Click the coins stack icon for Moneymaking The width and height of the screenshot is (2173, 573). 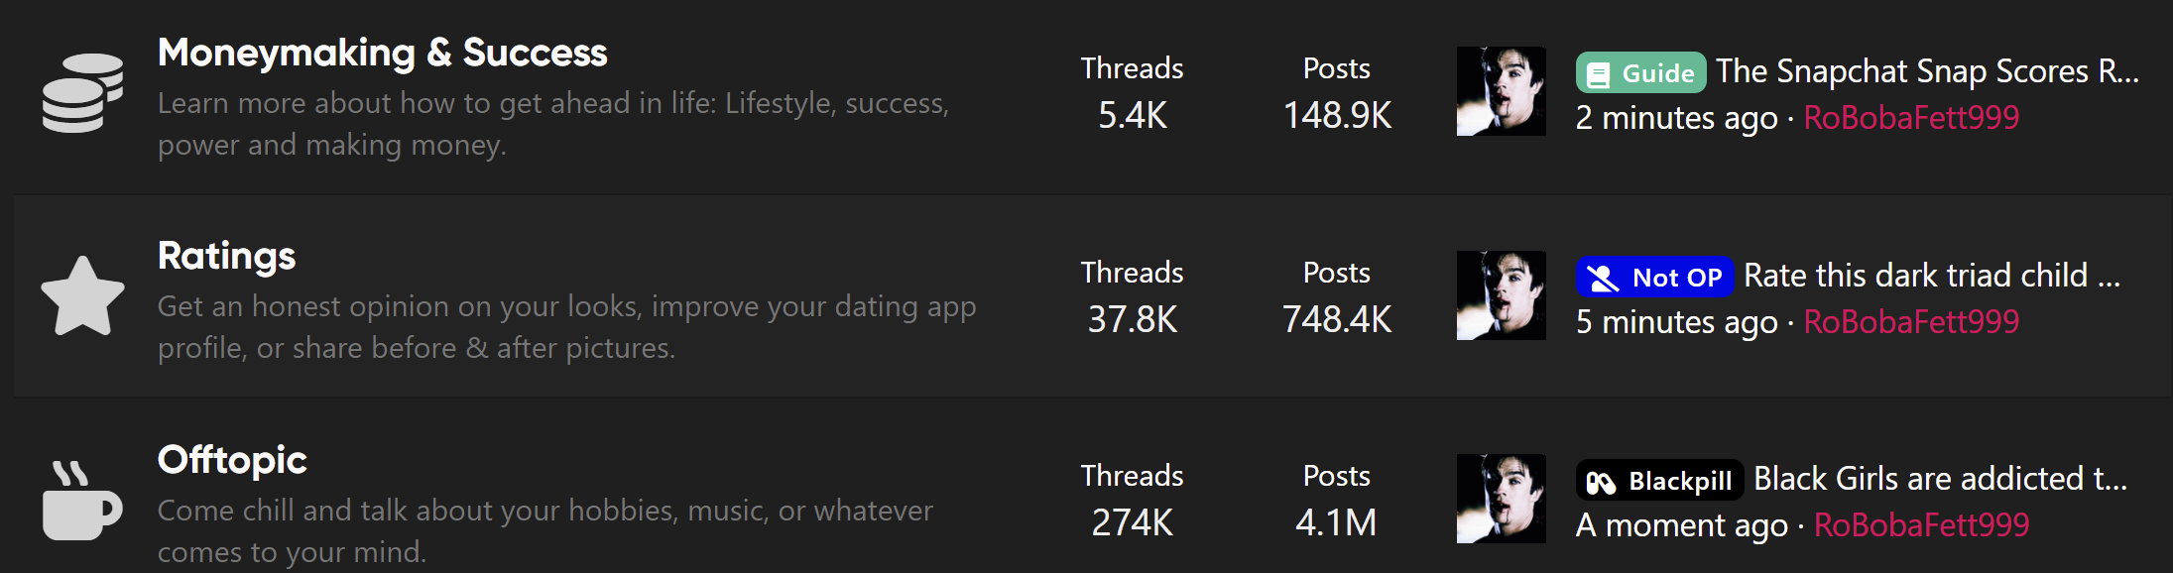point(82,92)
